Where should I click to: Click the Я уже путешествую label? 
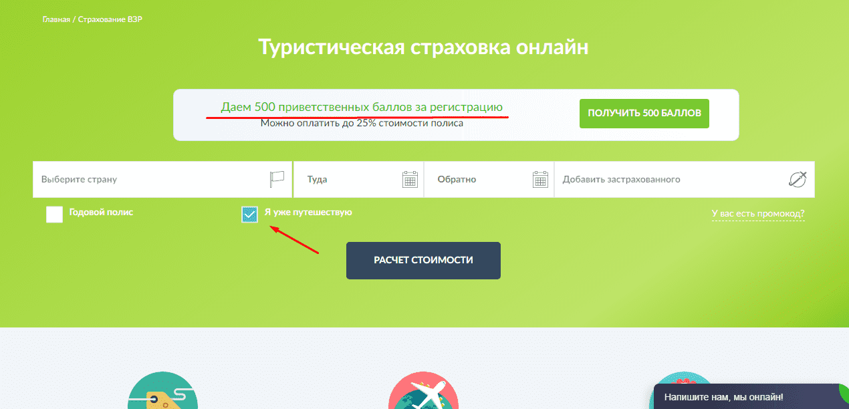pos(308,212)
